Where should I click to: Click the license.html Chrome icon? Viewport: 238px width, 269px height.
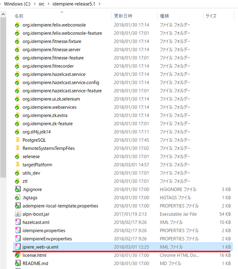pos(17,255)
